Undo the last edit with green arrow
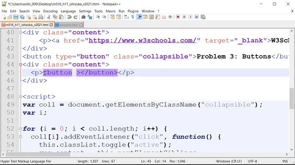Screen dimensions: 295x165 [69, 17]
